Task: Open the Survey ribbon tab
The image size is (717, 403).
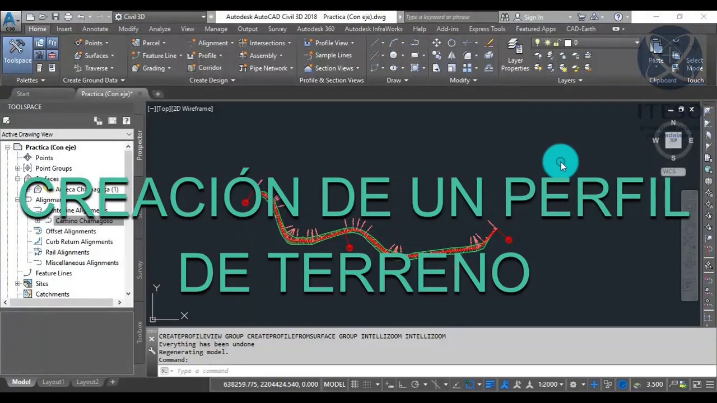Action: pos(277,29)
